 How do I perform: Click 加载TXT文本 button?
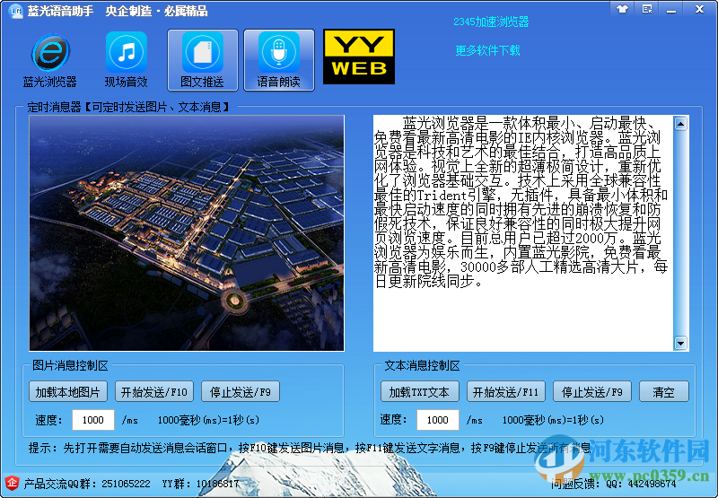[419, 392]
